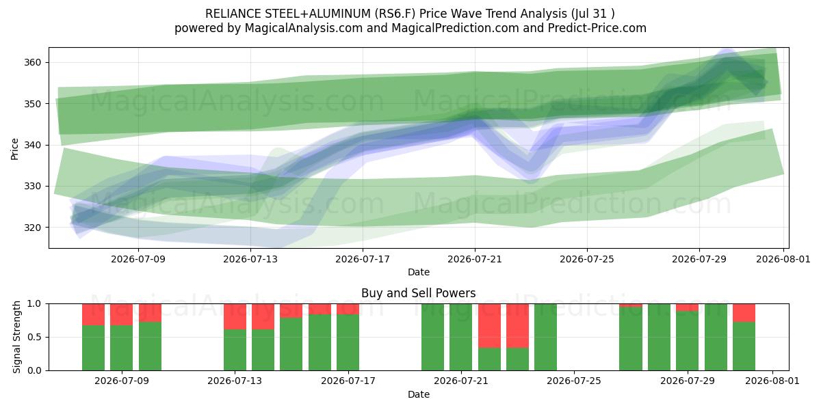Click the 'Date' label below the price chart
Image resolution: width=821 pixels, height=410 pixels.
(419, 272)
